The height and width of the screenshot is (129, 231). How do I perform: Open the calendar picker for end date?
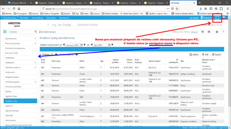pos(109,45)
